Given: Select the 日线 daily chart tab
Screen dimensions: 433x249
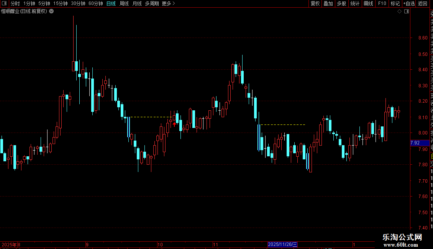Looking at the screenshot, I should click(x=111, y=3).
